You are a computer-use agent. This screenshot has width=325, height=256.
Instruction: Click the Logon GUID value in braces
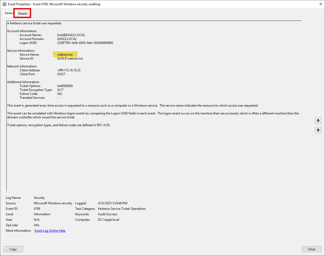point(85,43)
